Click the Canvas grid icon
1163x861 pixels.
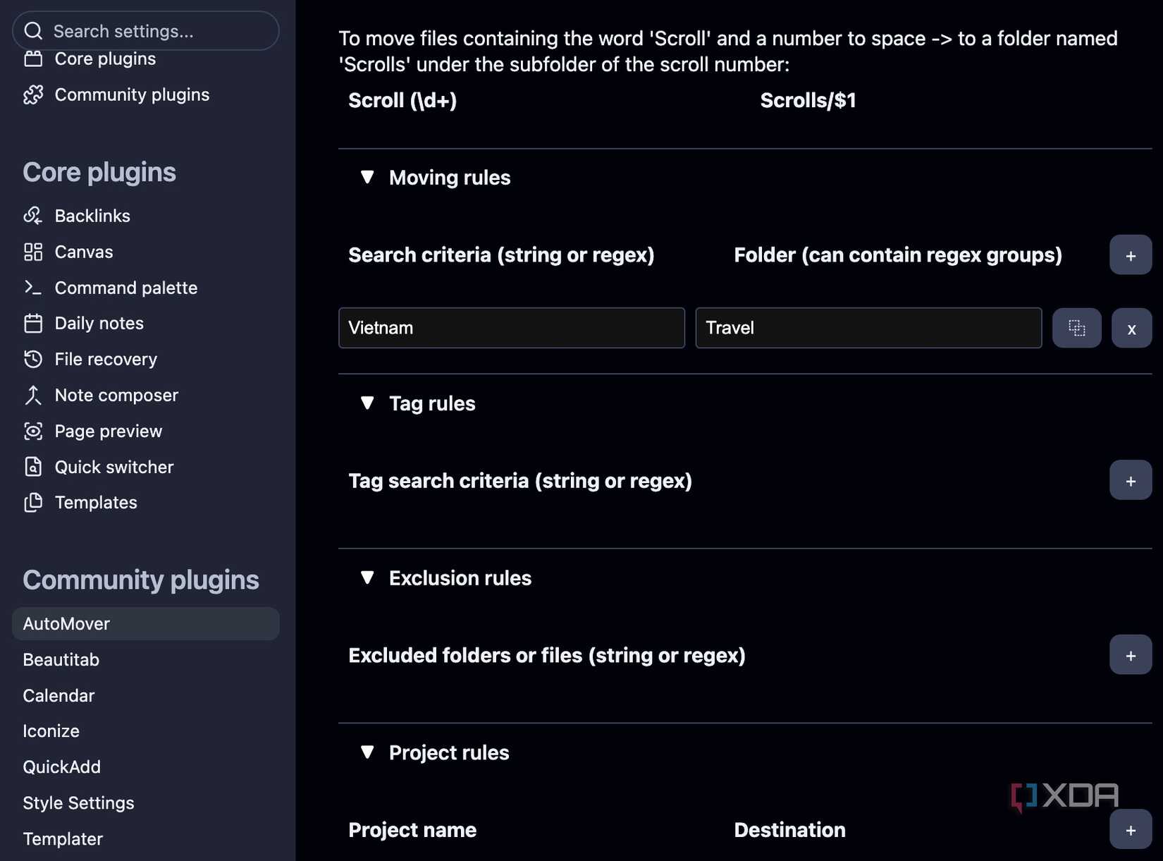point(33,252)
